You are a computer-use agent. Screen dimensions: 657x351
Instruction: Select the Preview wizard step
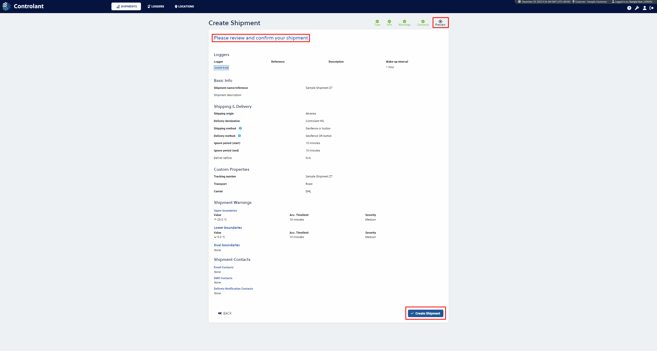point(440,23)
